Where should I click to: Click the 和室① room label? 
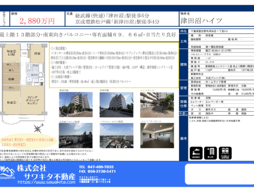point(11,102)
